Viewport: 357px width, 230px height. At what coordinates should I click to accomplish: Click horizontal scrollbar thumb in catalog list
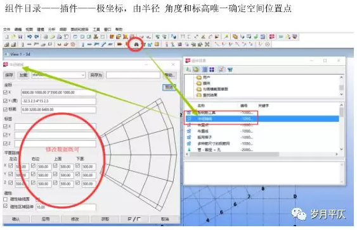(234, 154)
